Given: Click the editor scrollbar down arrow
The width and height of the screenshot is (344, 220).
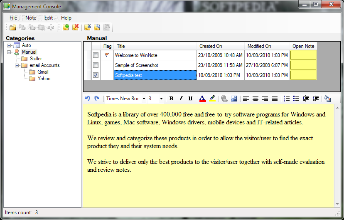Looking at the screenshot, I should click(337, 204).
